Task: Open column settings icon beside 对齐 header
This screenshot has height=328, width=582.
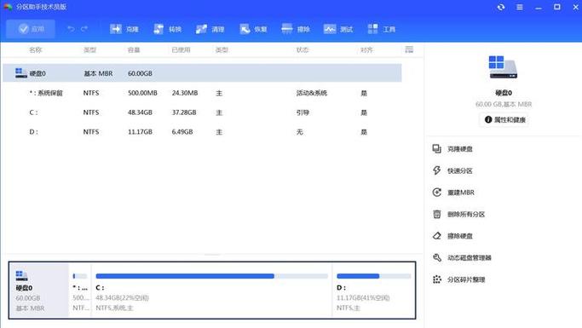Action: tap(409, 49)
